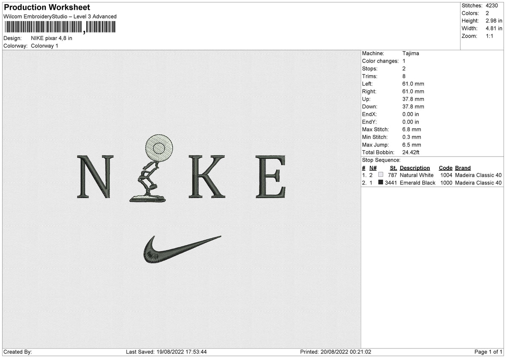This screenshot has height=358, width=506.
Task: Click the Total Bobbin value 24.42ft
Action: click(411, 152)
